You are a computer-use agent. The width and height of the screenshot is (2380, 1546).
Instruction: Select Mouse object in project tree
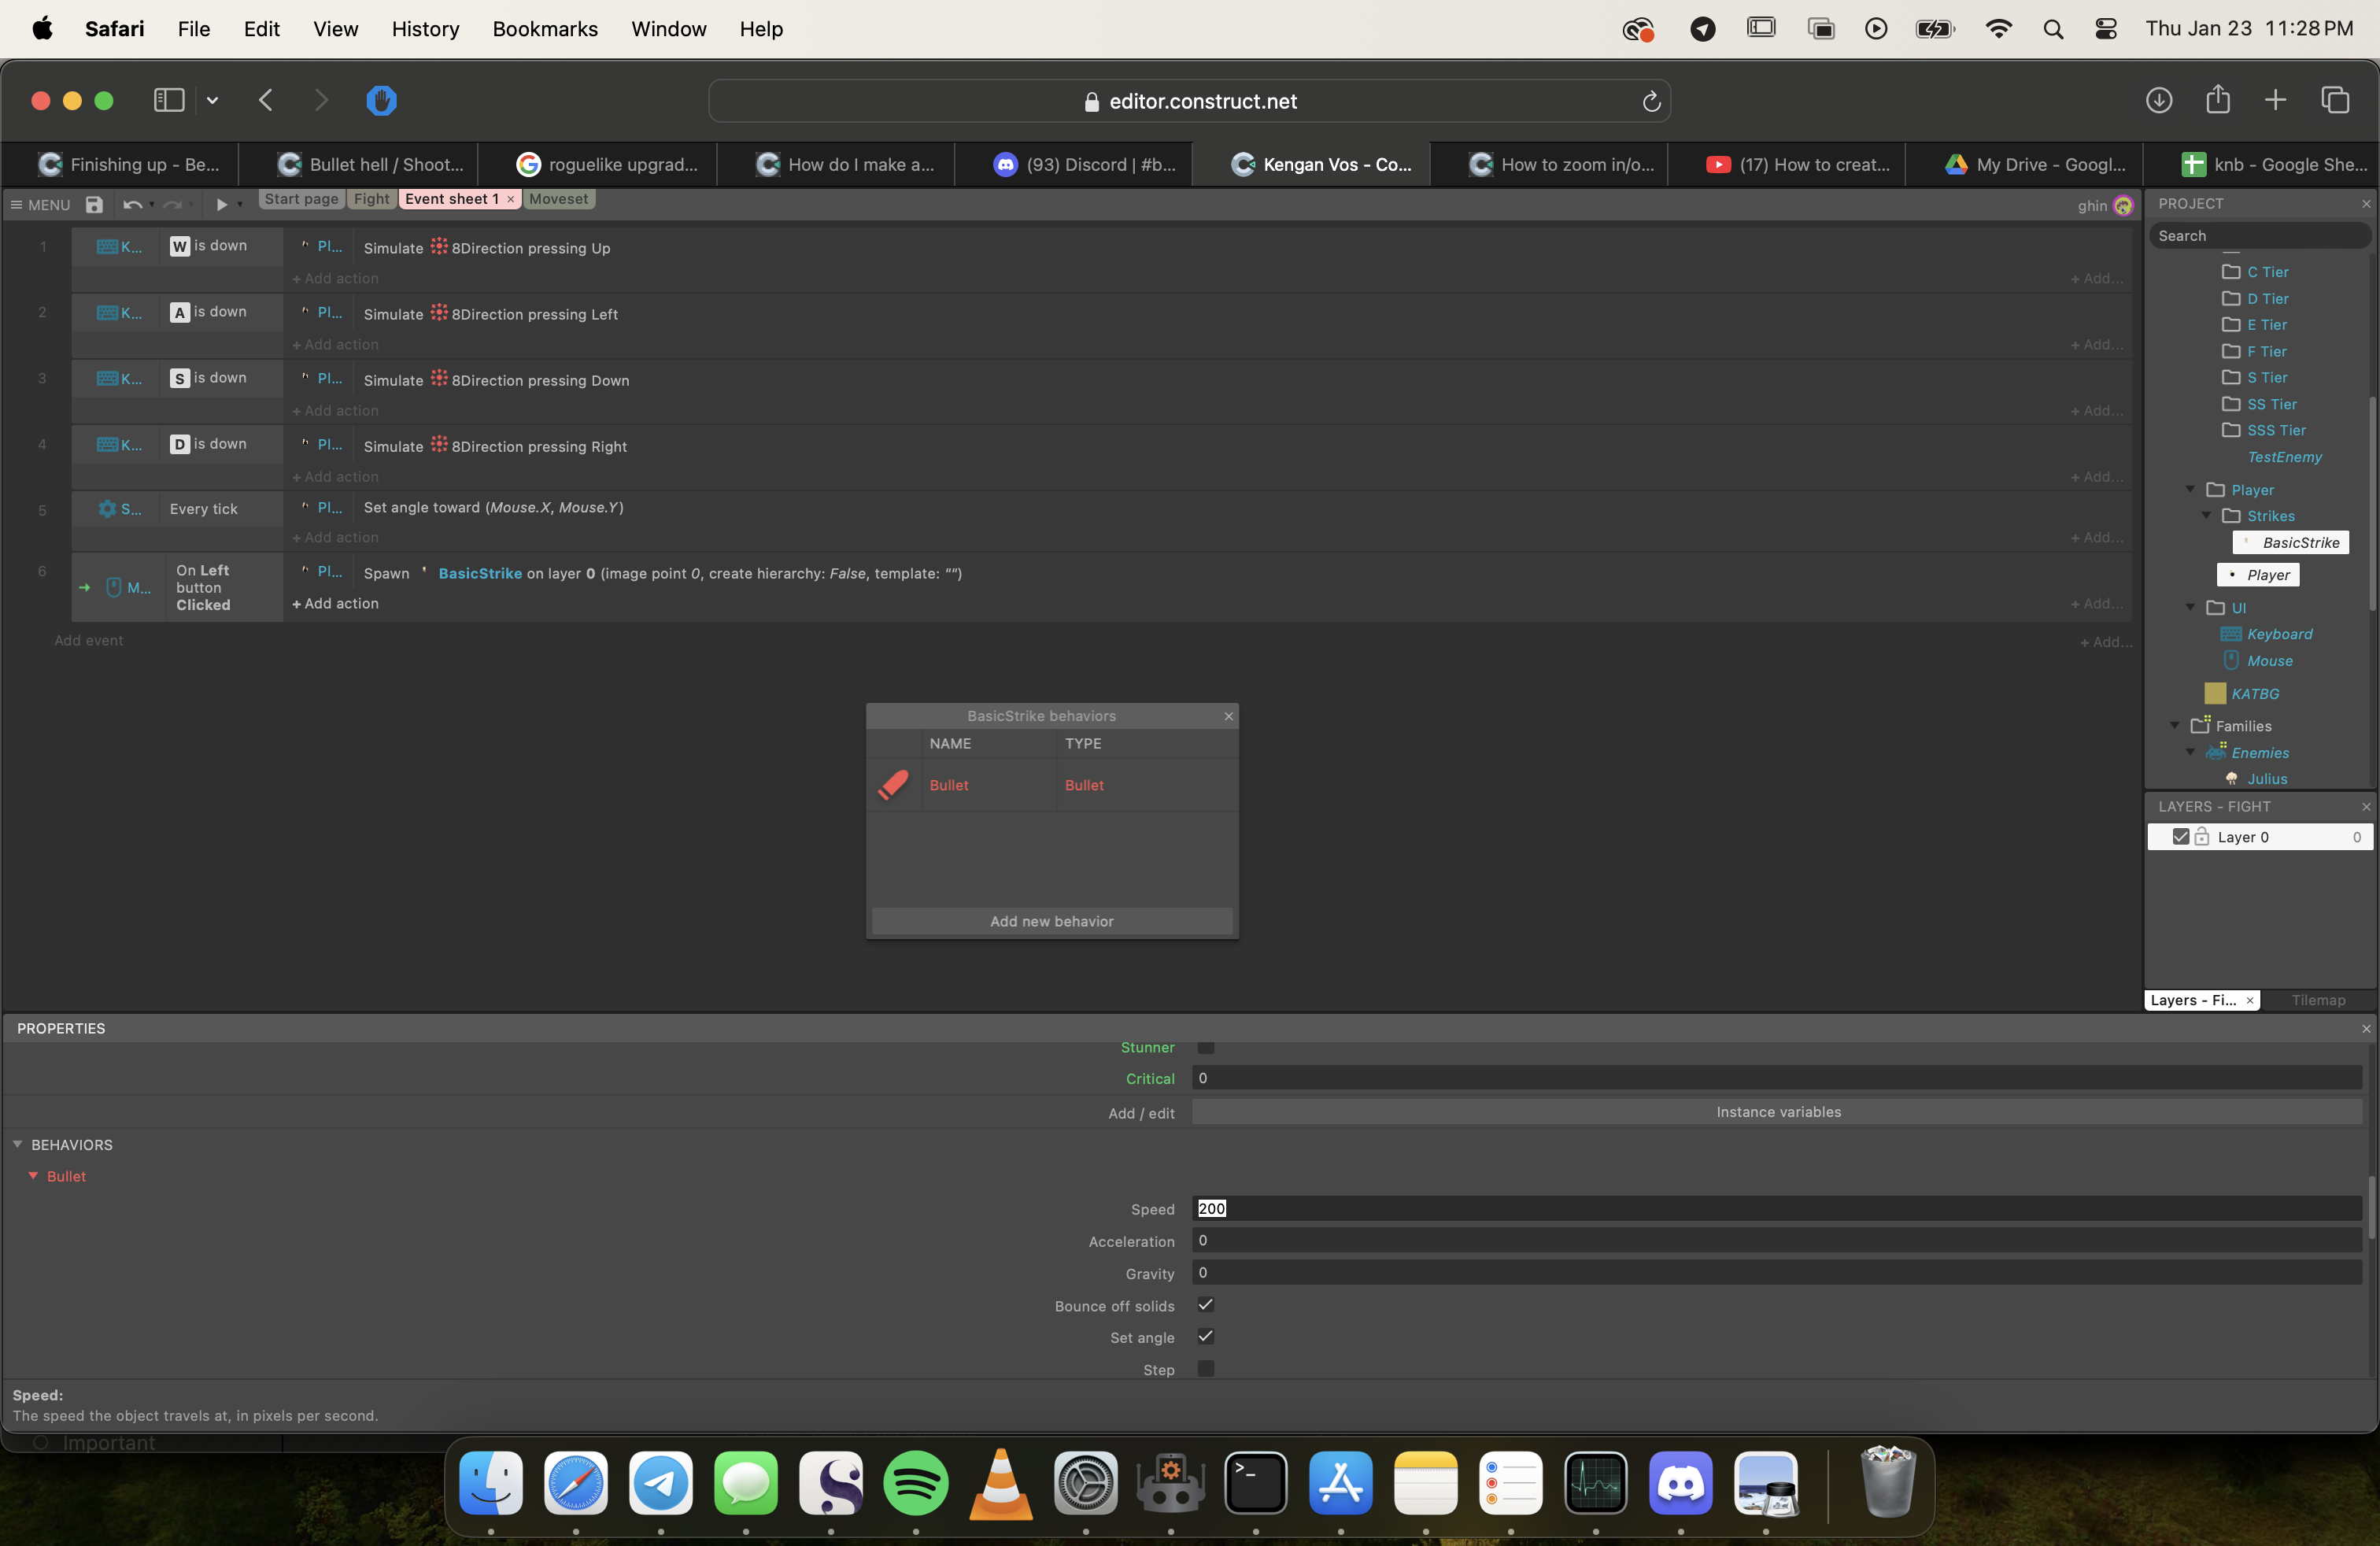[2270, 661]
